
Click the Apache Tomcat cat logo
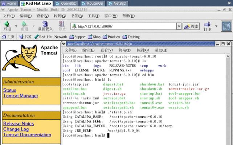21,58
